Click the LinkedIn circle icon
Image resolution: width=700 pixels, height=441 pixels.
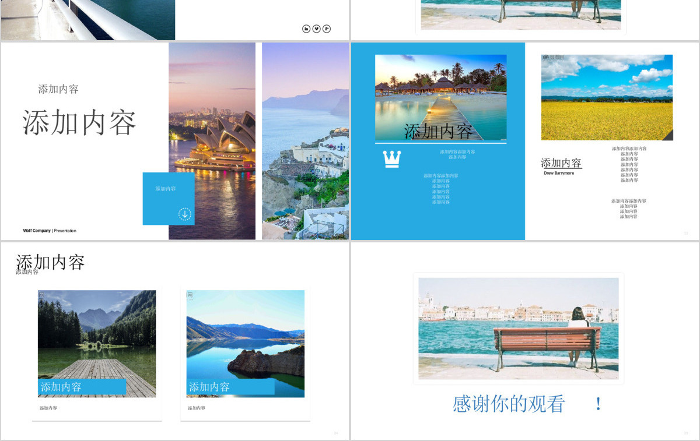tap(306, 29)
